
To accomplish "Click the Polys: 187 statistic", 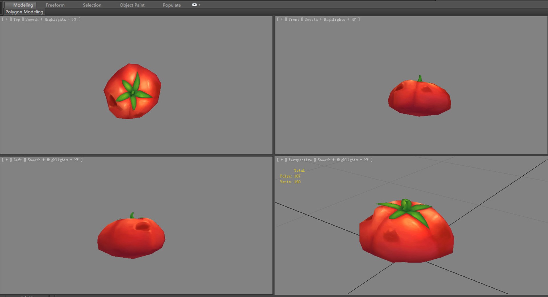I will click(290, 176).
